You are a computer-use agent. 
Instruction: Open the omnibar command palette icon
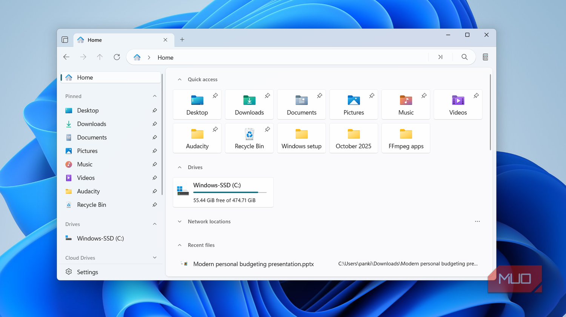point(440,57)
